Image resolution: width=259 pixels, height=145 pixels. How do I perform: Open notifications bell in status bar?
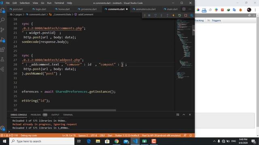[x=191, y=135]
